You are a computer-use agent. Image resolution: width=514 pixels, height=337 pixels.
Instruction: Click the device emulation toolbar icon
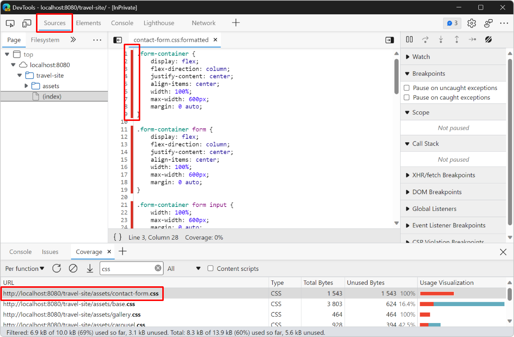26,23
